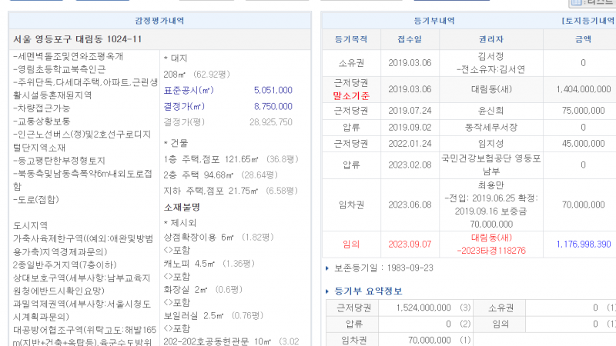This screenshot has width=616, height=346.
Task: Click the address 서울 영등포구 대림동 1024-11
Action: tap(77, 39)
